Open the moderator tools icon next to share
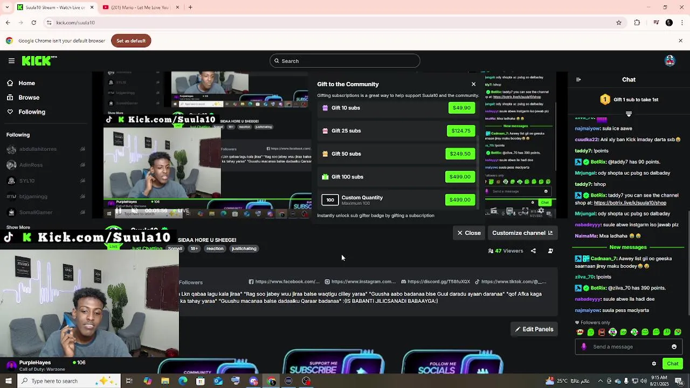690x388 pixels. (x=550, y=251)
